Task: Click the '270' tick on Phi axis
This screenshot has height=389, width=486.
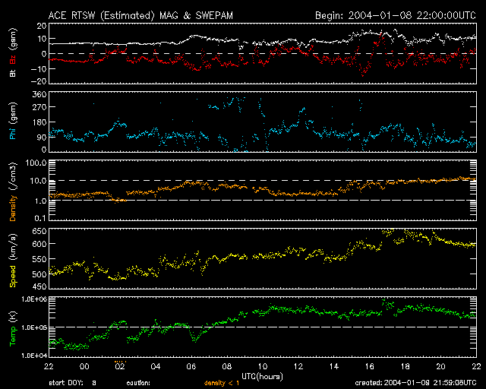Action: click(x=39, y=107)
